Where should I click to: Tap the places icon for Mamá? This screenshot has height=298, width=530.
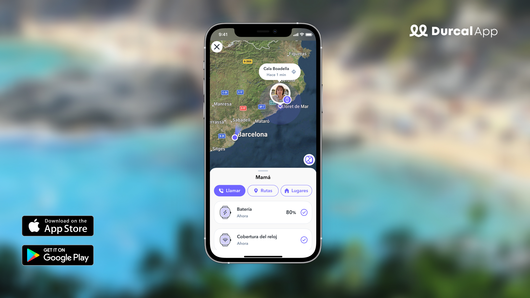[296, 191]
